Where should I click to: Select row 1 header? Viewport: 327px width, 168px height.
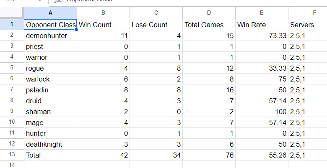pos(12,24)
